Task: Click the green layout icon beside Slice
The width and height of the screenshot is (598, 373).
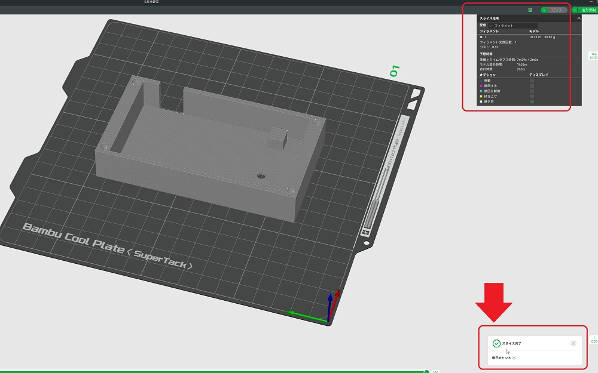Action: click(x=530, y=10)
